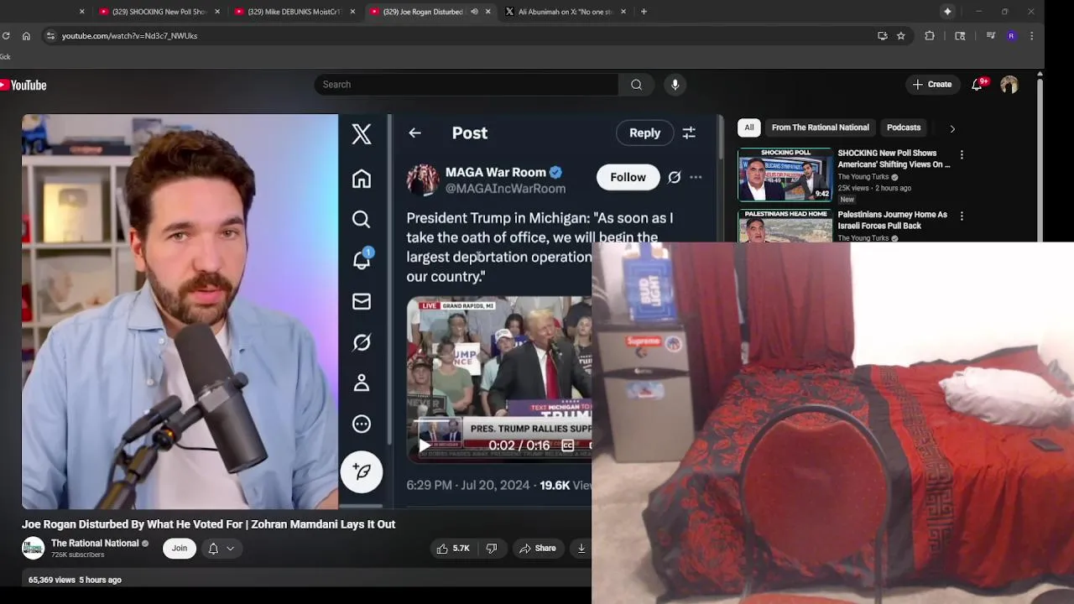Image resolution: width=1074 pixels, height=604 pixels.
Task: Click the YouTube search input field
Action: tap(467, 85)
